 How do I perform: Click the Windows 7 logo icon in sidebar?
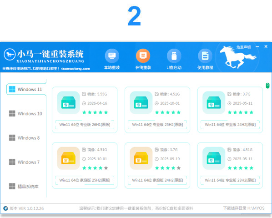12,162
